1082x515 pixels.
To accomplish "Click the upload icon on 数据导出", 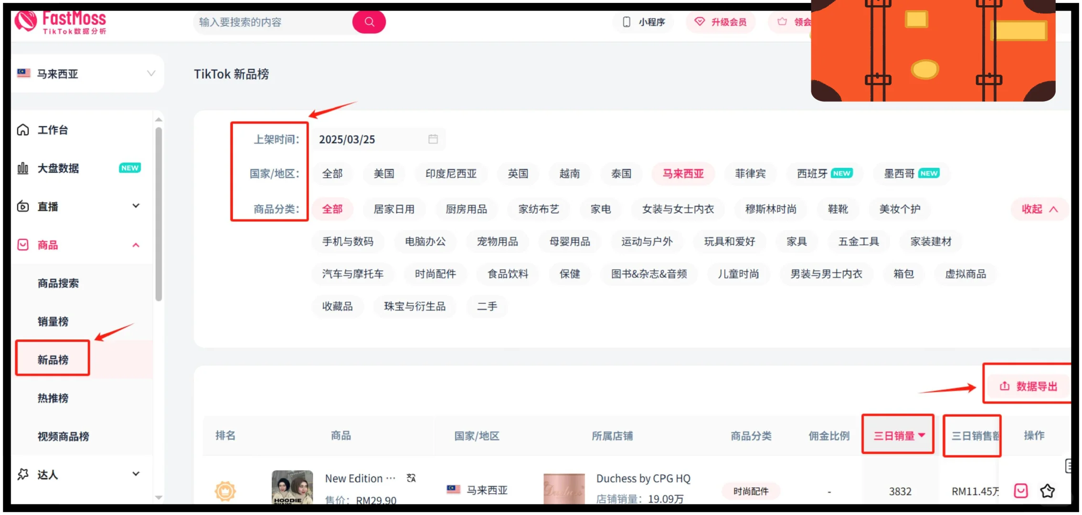I will 1005,386.
